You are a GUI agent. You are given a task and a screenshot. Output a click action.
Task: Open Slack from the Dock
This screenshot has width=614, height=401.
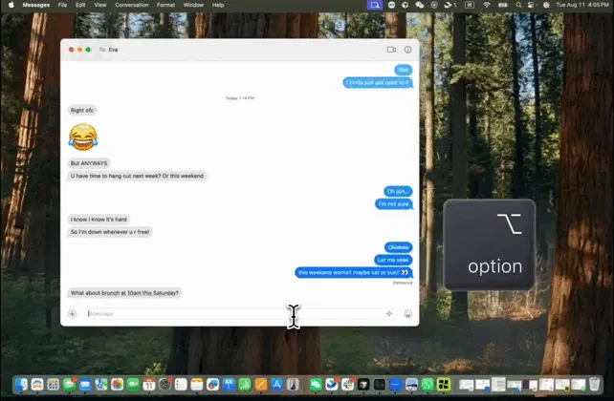pos(347,385)
